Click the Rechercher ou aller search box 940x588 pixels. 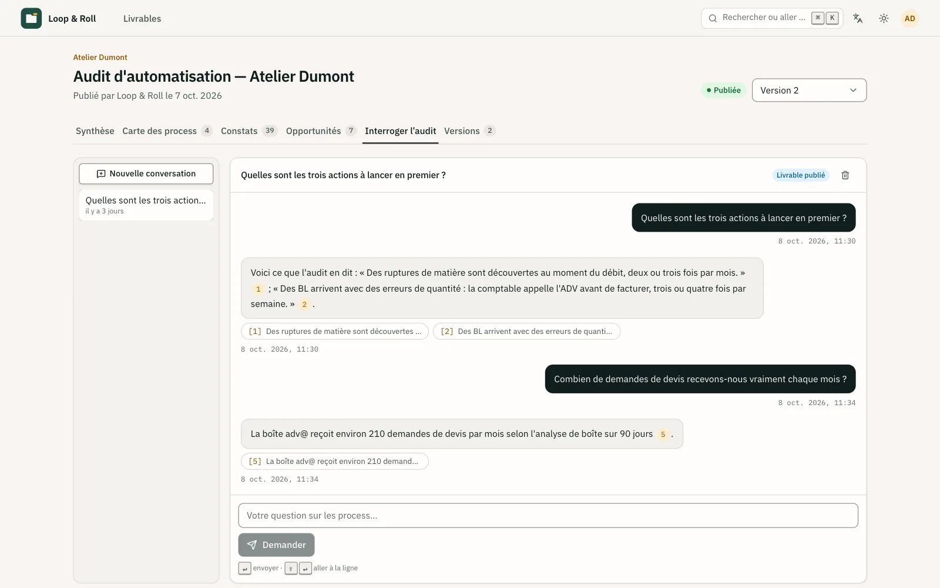point(772,18)
